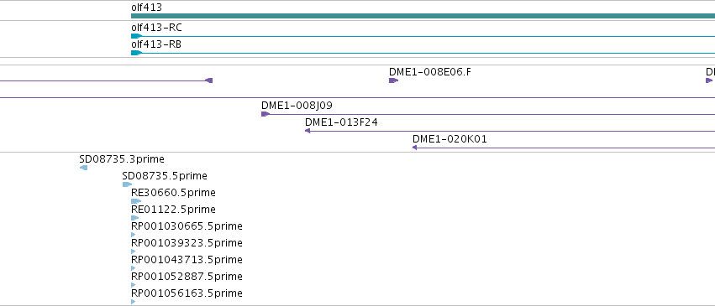Select the RE30660.5prime EST glyph
The height and width of the screenshot is (306, 715).
click(x=136, y=201)
